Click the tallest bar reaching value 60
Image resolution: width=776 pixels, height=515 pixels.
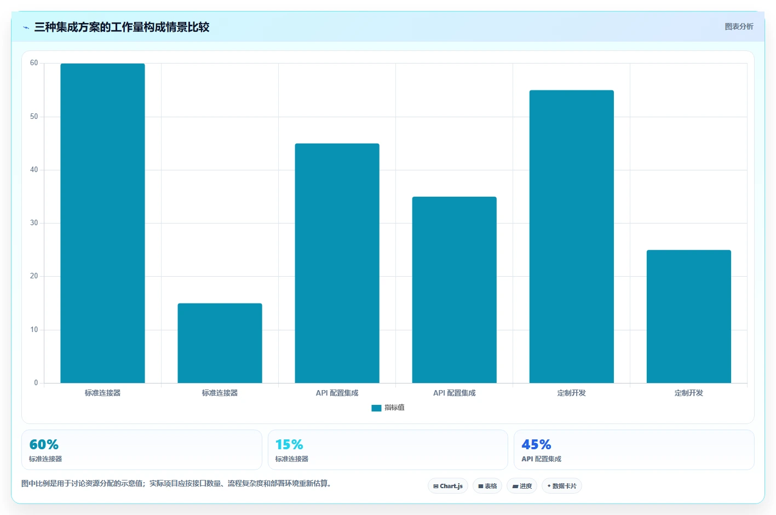[x=102, y=223]
